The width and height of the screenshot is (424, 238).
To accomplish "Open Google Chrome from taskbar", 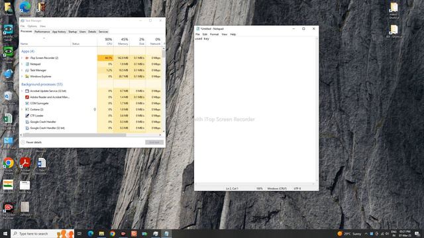I will 113,233.
